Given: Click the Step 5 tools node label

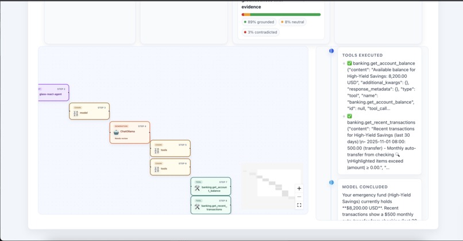Looking at the screenshot, I should click(x=164, y=150).
